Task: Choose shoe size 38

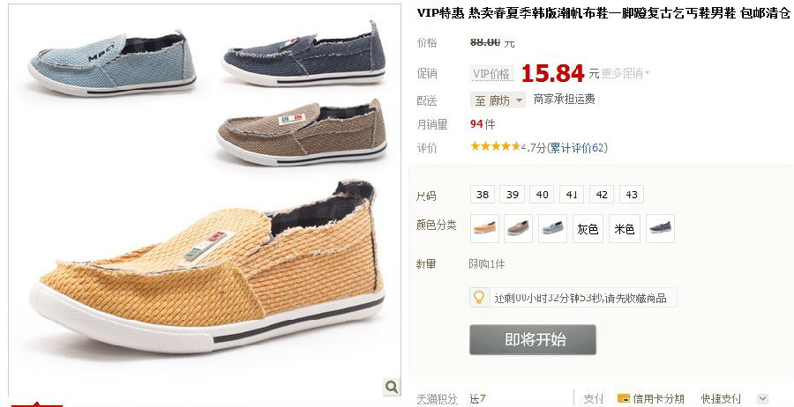Action: (483, 195)
